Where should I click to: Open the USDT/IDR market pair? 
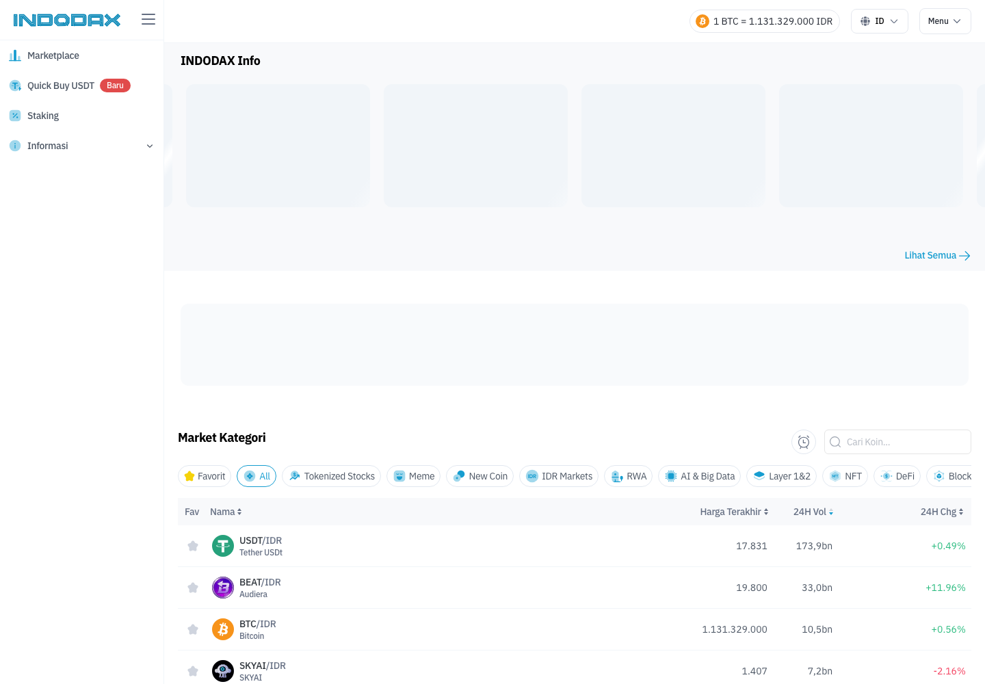261,540
